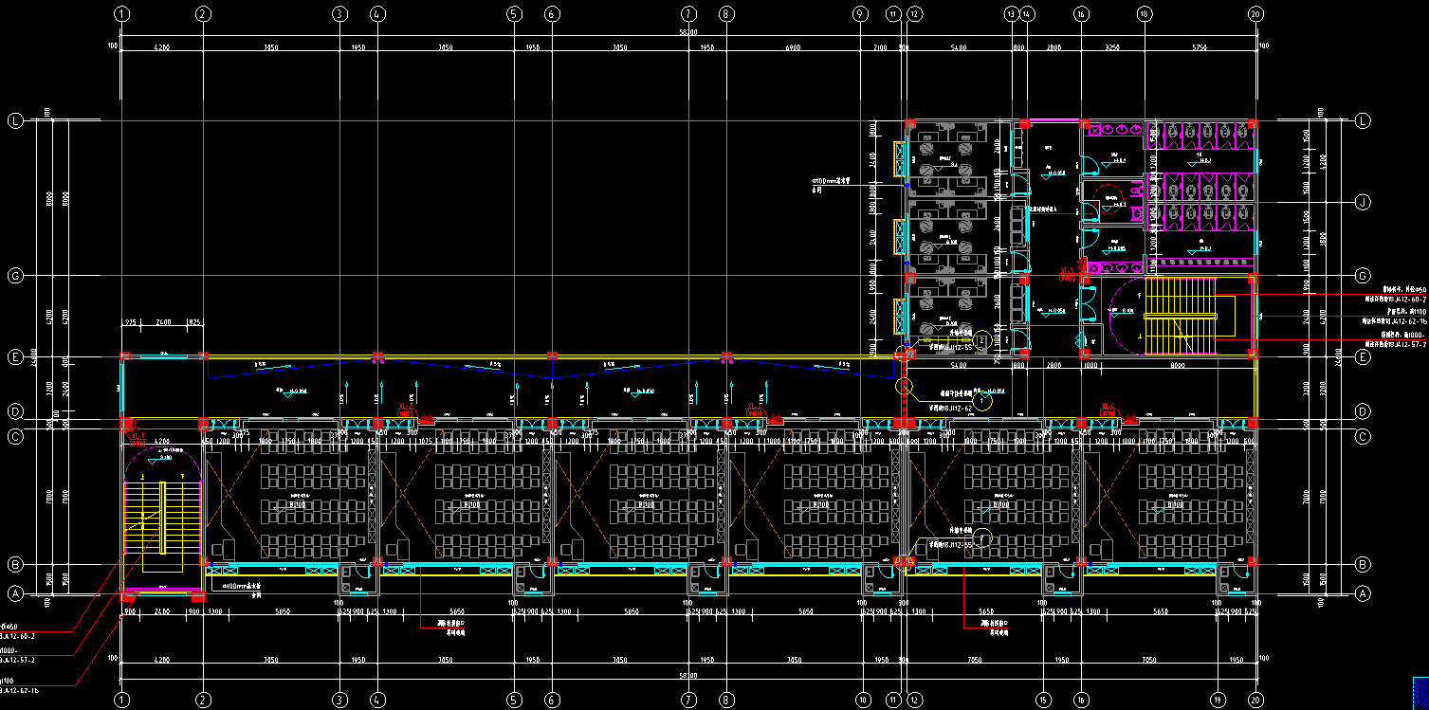Viewport: 1429px width, 710px height.
Task: Select the 4200 dimension at the bottom left
Action: (x=161, y=660)
